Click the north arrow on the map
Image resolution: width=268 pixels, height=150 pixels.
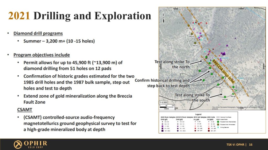[164, 18]
